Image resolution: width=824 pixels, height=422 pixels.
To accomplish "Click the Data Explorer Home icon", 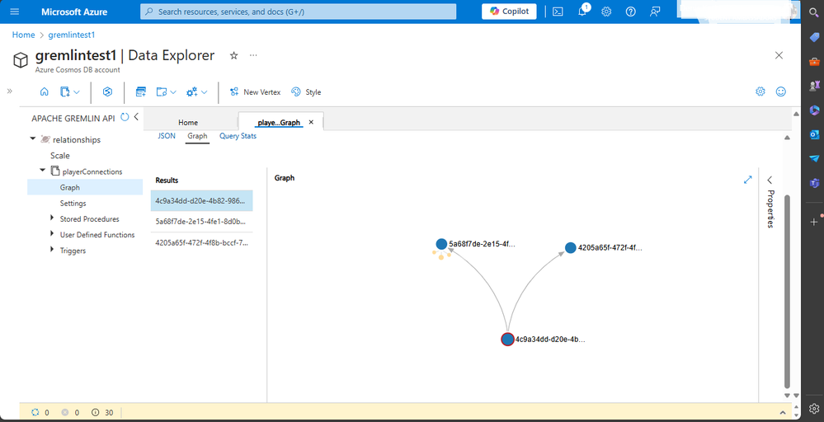I will click(45, 91).
